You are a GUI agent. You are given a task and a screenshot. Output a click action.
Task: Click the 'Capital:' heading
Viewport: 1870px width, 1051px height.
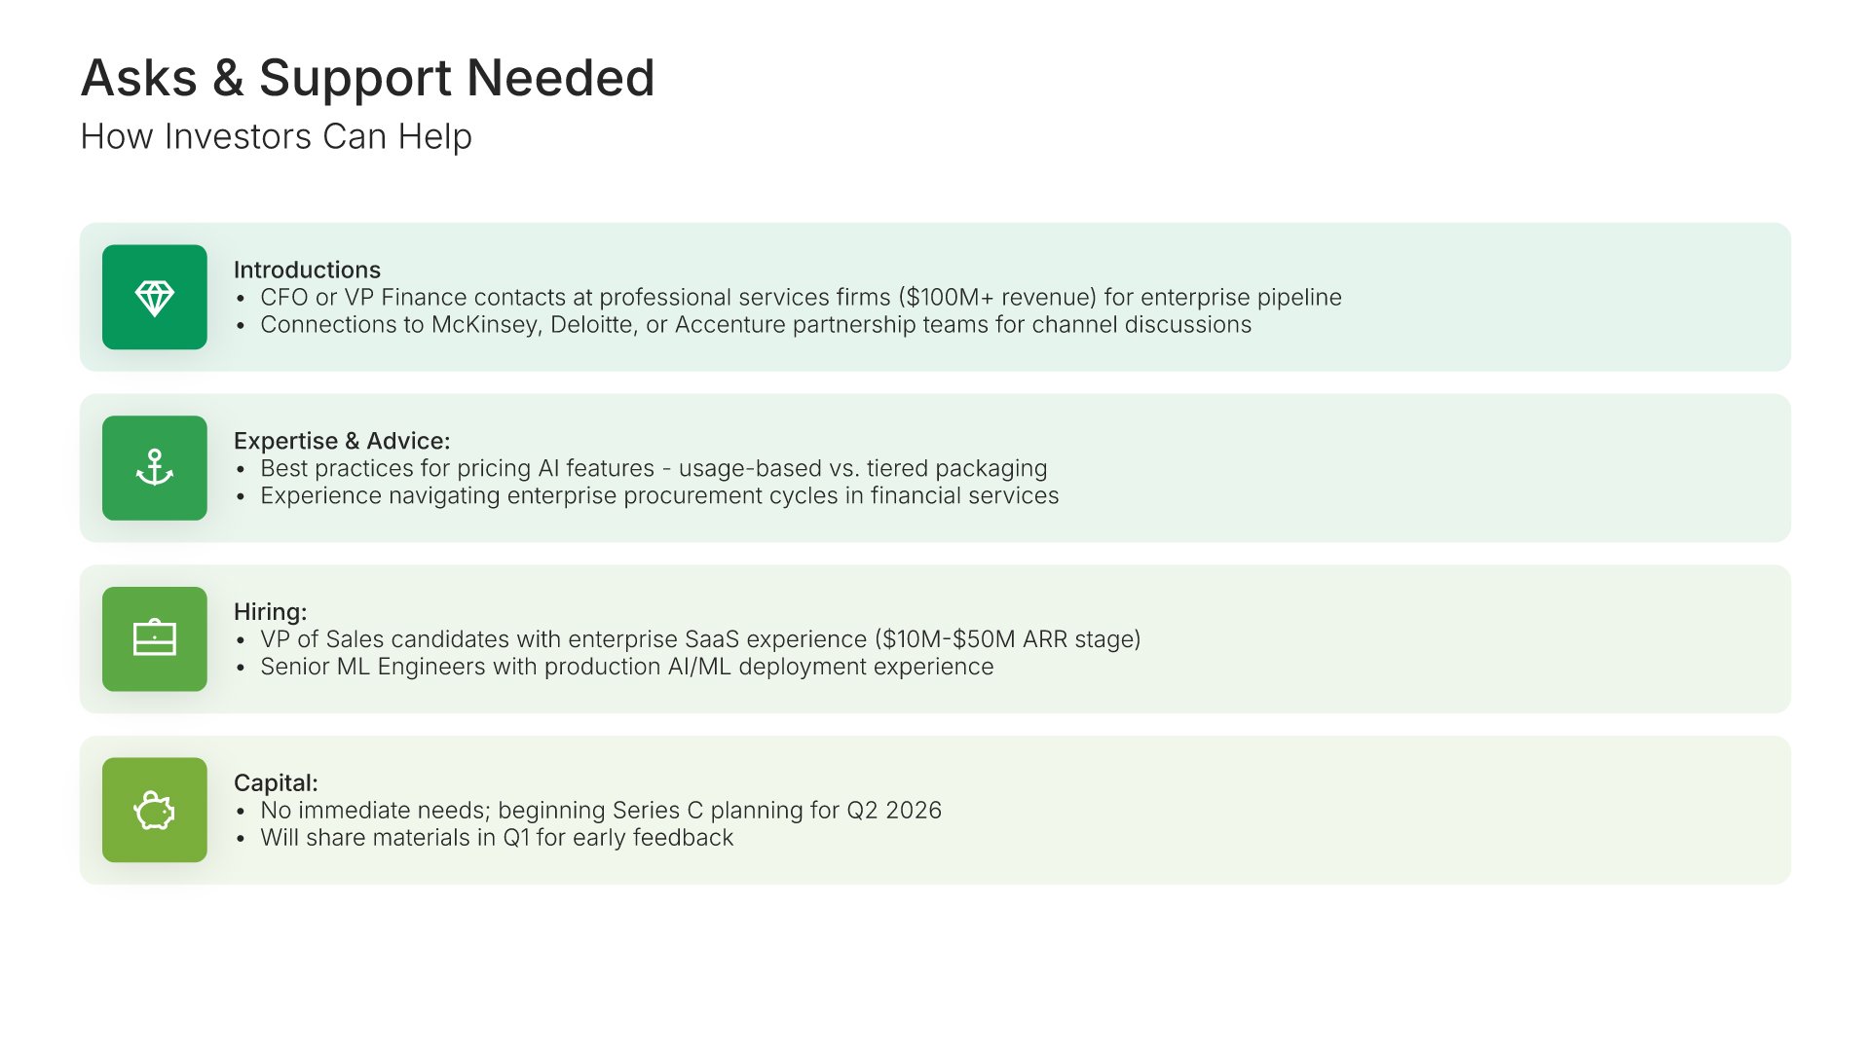[276, 782]
